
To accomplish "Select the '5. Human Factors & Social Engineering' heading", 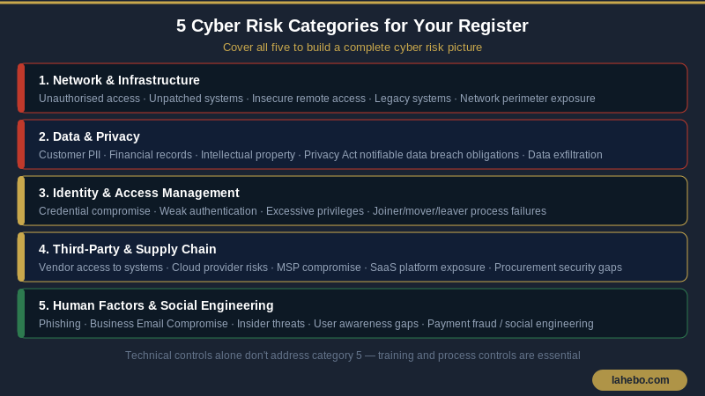I will [x=156, y=305].
